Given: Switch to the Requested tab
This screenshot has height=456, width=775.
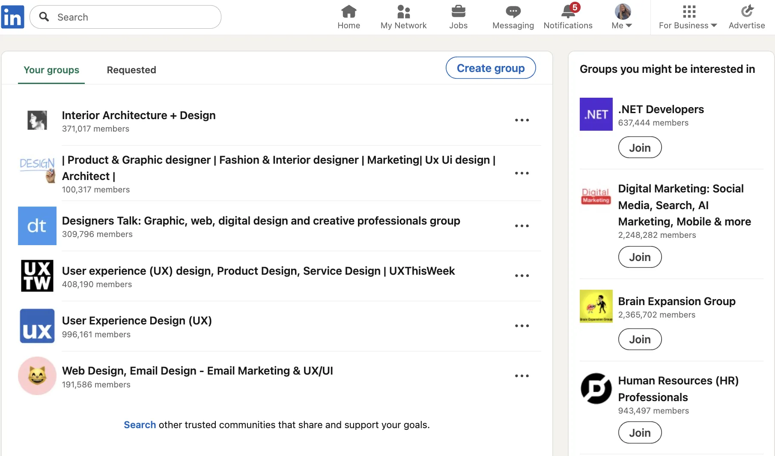Looking at the screenshot, I should coord(131,70).
